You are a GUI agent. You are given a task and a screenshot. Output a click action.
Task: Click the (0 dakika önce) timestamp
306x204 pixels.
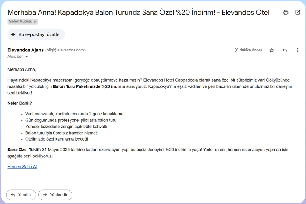[248, 50]
